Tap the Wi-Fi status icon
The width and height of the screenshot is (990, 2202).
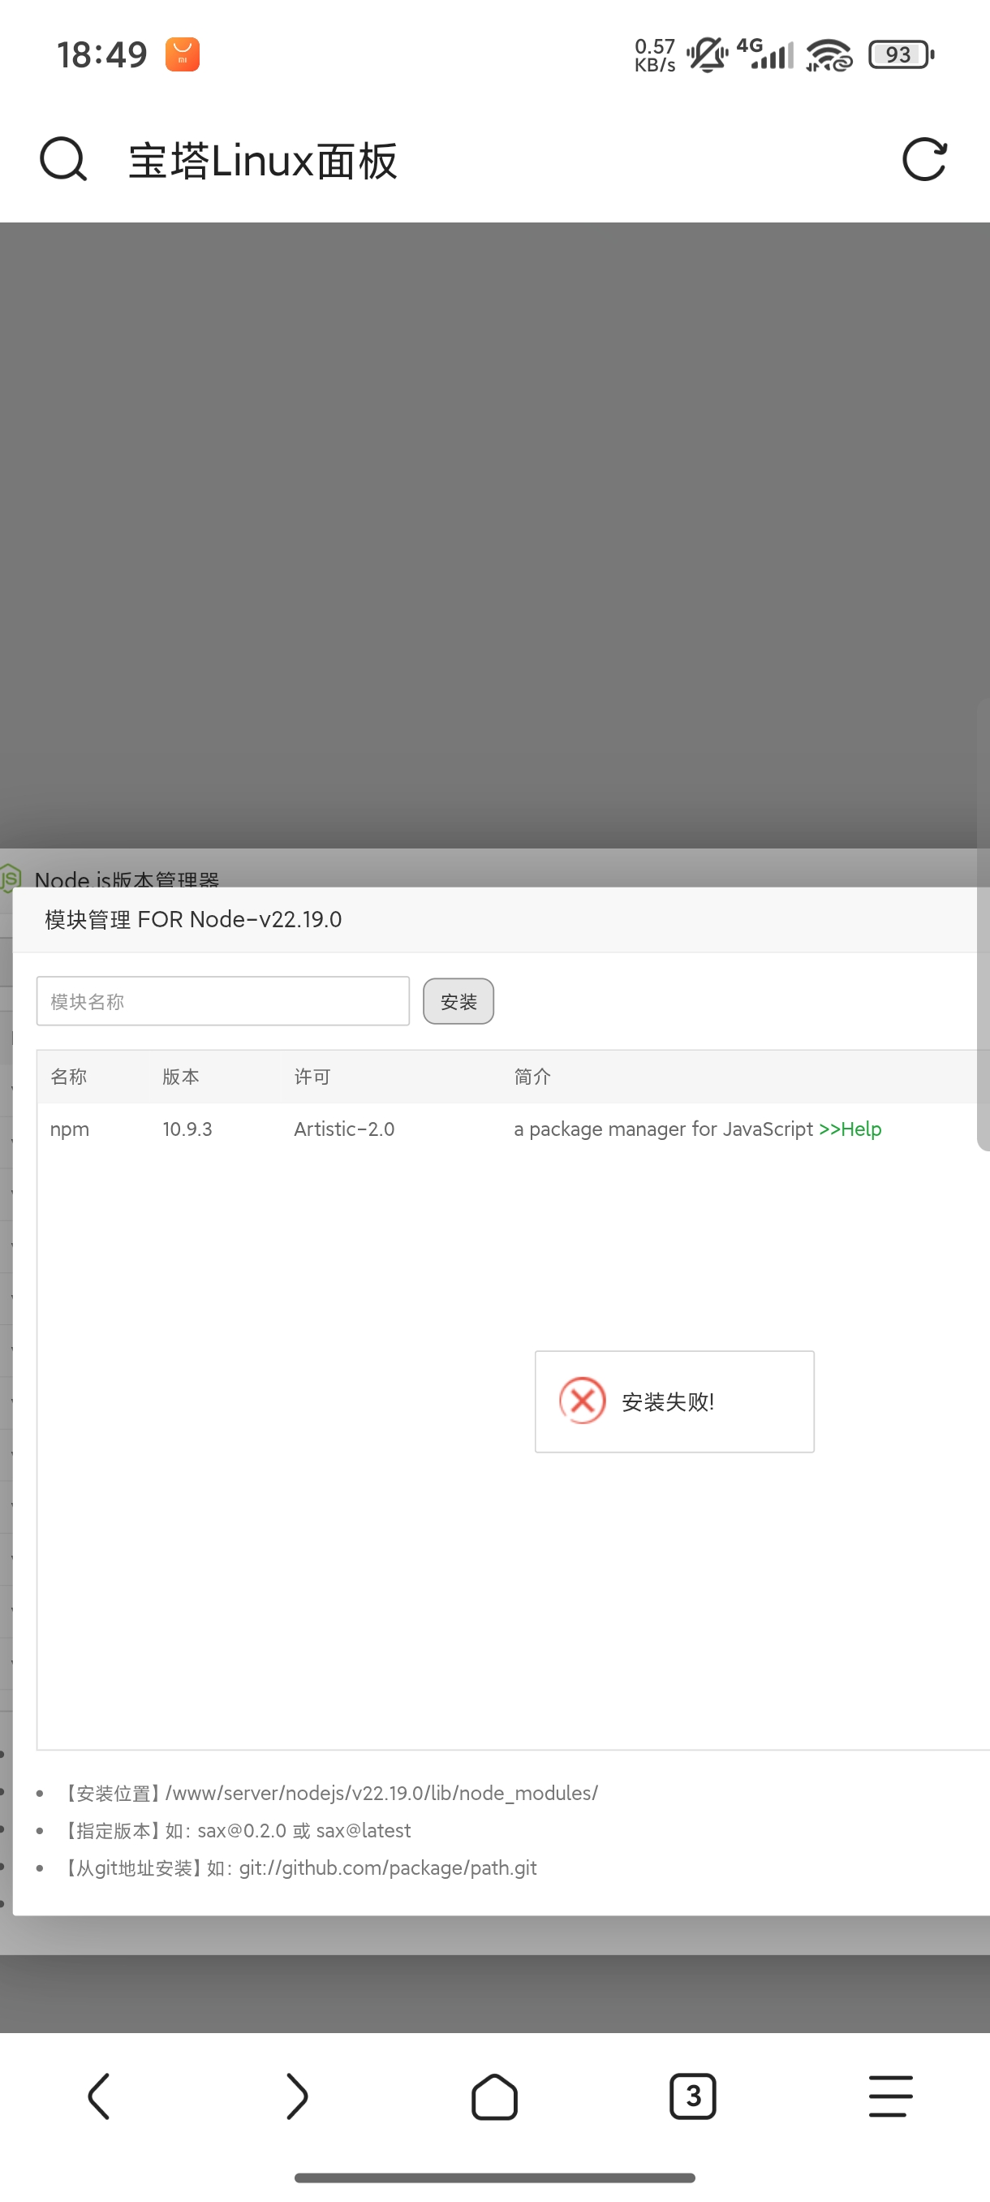click(x=829, y=54)
